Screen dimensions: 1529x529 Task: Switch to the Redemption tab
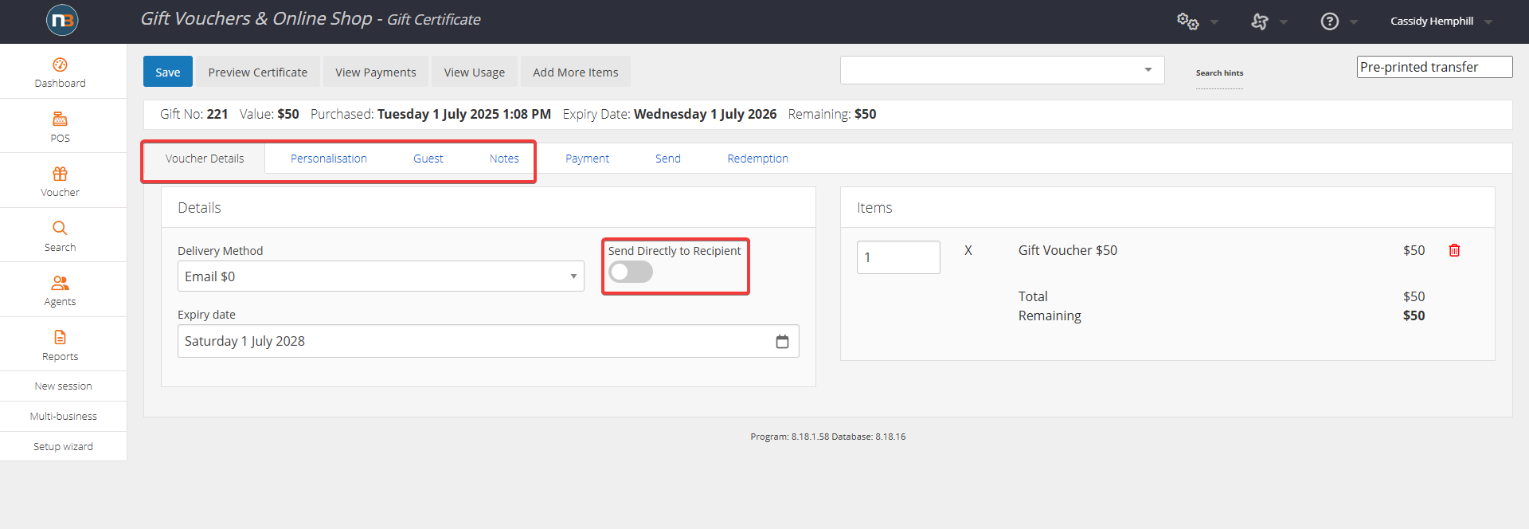pos(758,159)
